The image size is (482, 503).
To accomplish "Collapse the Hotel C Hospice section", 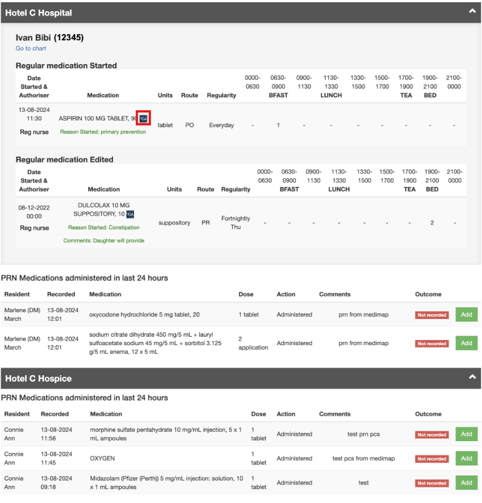I will pyautogui.click(x=471, y=376).
